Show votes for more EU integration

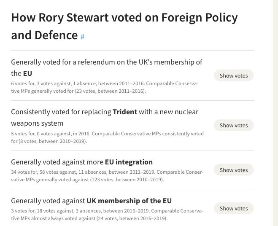[234, 170]
